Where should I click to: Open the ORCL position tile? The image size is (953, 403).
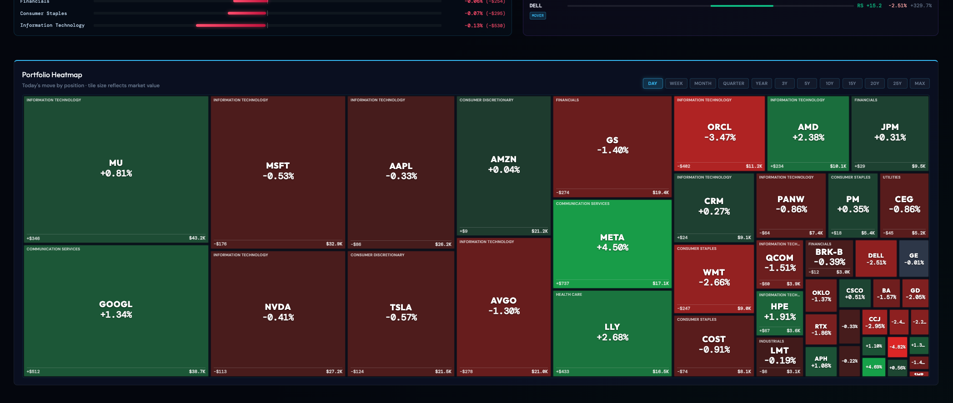pyautogui.click(x=719, y=133)
